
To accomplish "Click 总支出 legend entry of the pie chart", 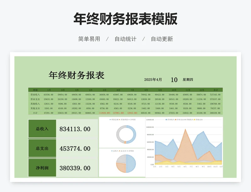I will click(122, 151).
